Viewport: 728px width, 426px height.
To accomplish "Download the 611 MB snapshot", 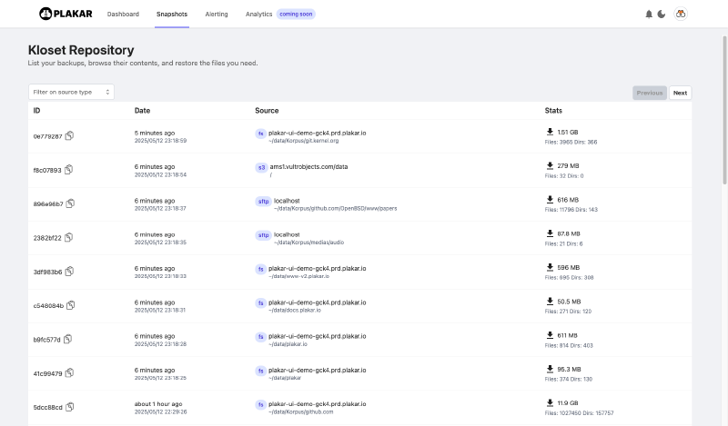I will pos(550,335).
